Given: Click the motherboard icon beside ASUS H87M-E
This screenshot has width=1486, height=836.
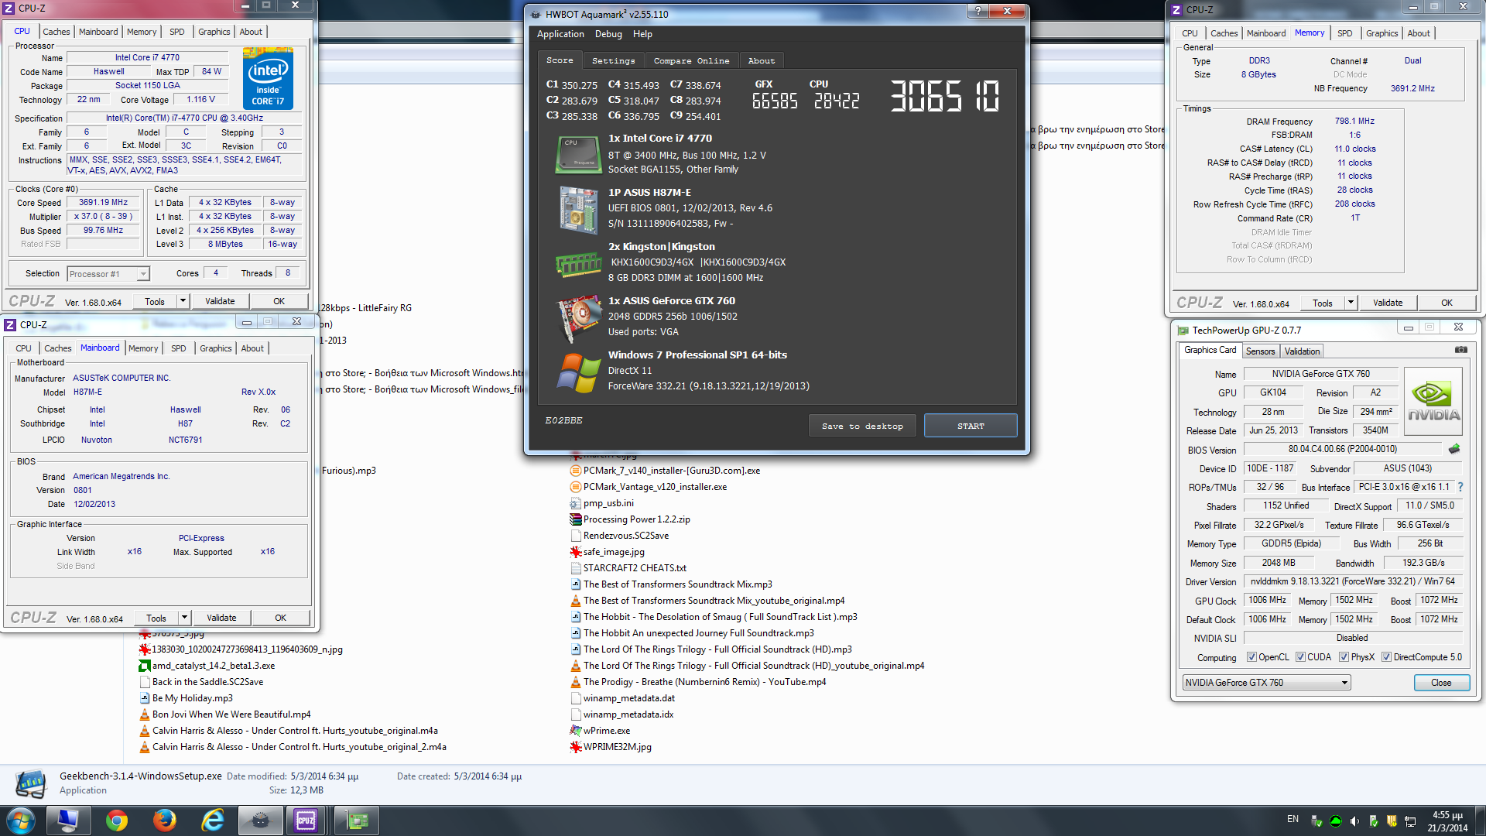Looking at the screenshot, I should 579,209.
